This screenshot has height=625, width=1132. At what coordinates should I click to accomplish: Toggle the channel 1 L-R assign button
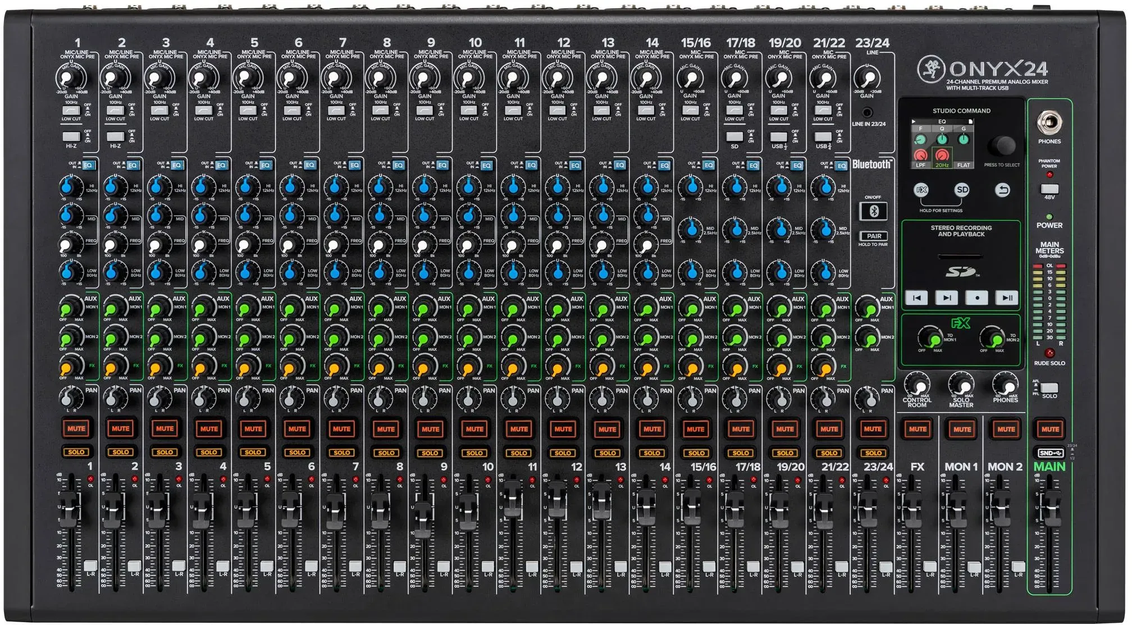click(x=90, y=565)
